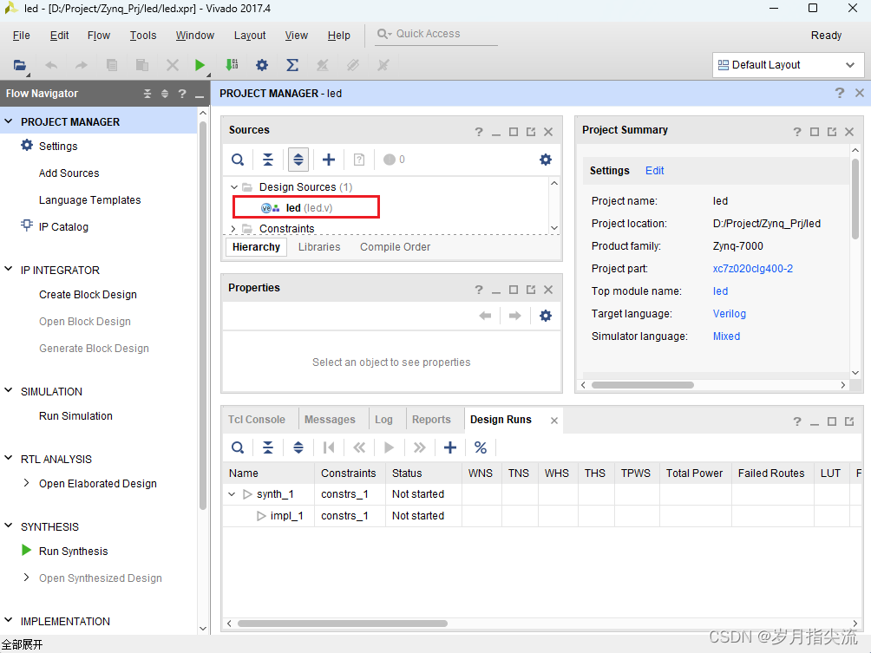
Task: Open Sources panel gear settings icon
Action: click(x=545, y=160)
